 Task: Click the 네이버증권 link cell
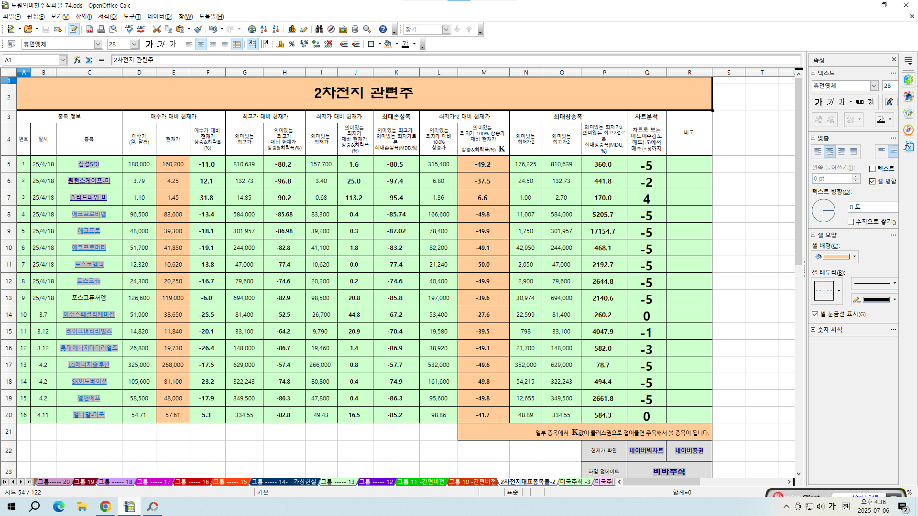pyautogui.click(x=689, y=451)
